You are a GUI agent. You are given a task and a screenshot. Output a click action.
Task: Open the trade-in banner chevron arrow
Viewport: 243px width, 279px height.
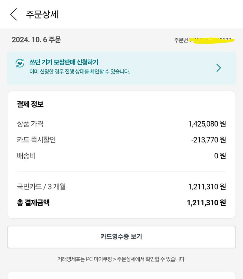(x=219, y=68)
